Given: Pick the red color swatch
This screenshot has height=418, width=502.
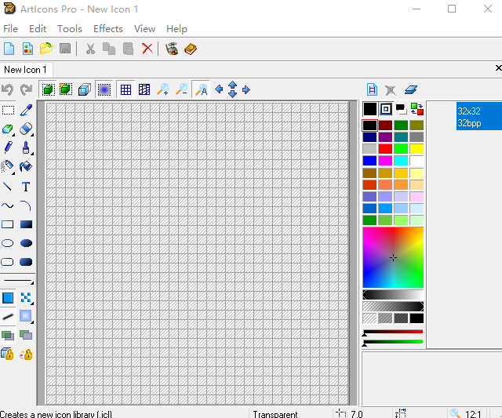Looking at the screenshot, I should pos(385,148).
